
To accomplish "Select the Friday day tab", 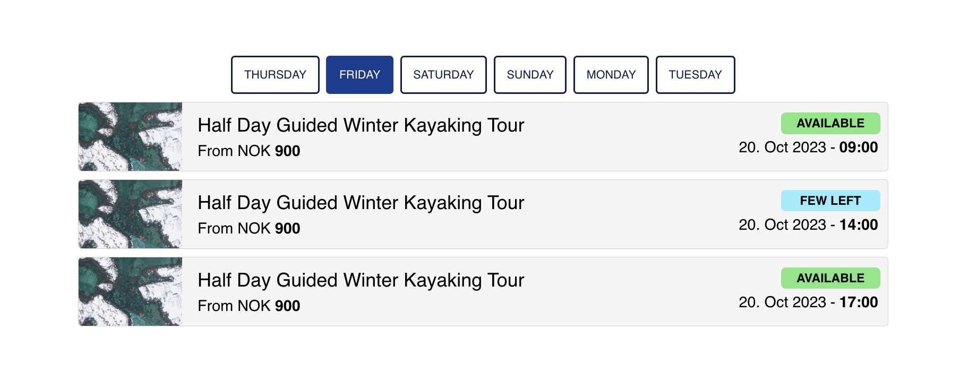I will coord(359,75).
